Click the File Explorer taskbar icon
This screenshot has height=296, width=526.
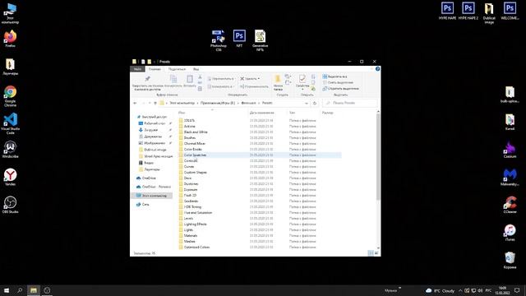[34, 290]
